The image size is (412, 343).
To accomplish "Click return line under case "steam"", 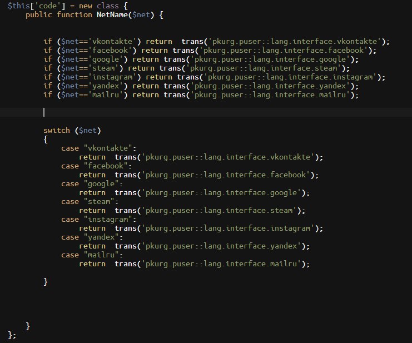I will click(192, 211).
